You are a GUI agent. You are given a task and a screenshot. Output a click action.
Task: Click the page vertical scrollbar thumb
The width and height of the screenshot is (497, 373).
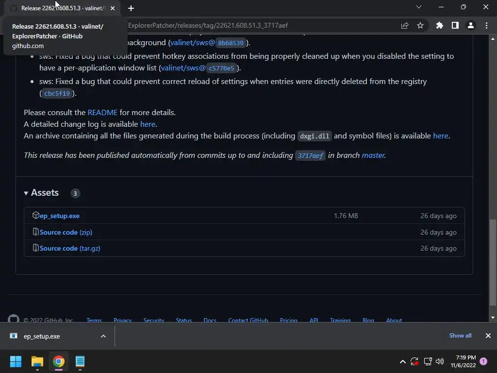coord(493,263)
